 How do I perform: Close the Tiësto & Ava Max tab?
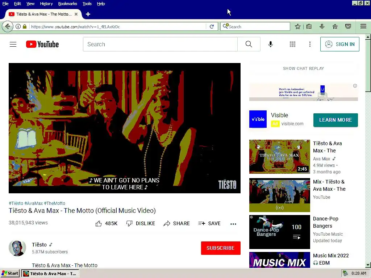(x=76, y=14)
